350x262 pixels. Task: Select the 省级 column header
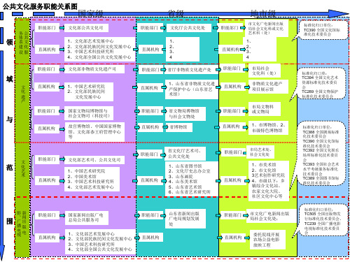[176, 13]
